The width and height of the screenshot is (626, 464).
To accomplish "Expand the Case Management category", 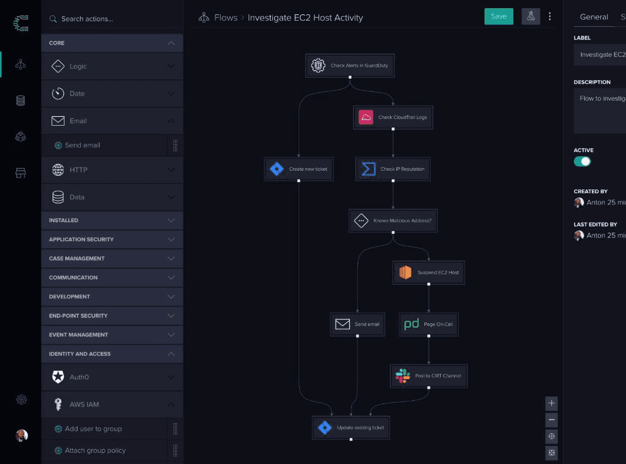I will 111,258.
